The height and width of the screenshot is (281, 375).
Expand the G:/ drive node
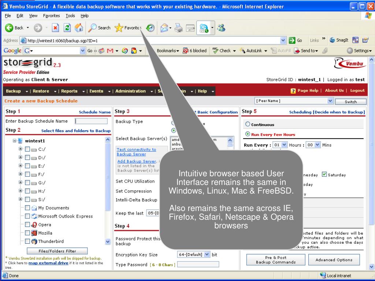pos(21,182)
